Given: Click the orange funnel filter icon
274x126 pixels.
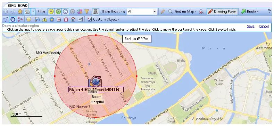Looking at the screenshot, I should coord(87,12).
